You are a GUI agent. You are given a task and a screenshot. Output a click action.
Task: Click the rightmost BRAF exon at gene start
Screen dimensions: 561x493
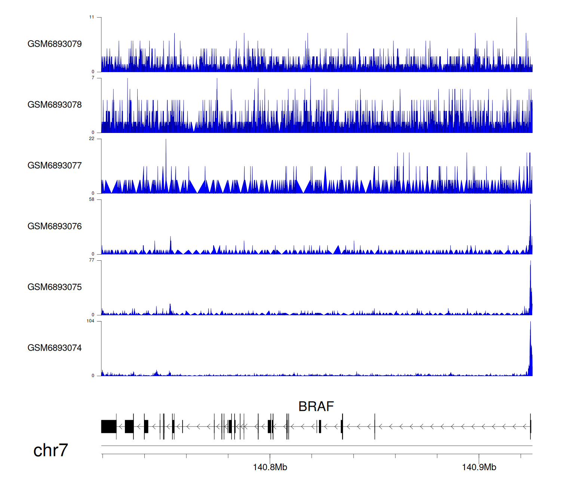(530, 427)
